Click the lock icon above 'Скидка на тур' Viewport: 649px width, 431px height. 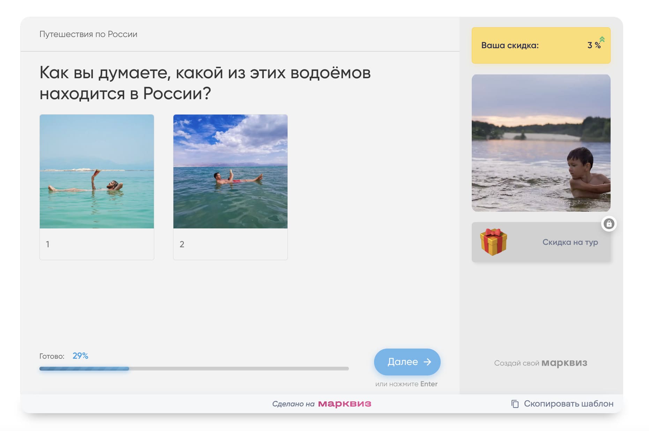click(609, 223)
